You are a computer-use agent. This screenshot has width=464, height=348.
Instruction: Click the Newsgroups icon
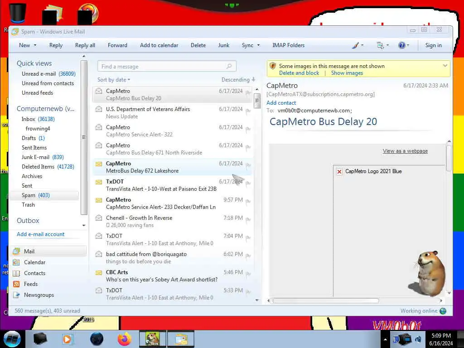pyautogui.click(x=16, y=295)
